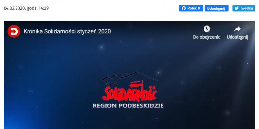
Task: Click the REGION PODBESKIDZIE caption
Action: (128, 106)
